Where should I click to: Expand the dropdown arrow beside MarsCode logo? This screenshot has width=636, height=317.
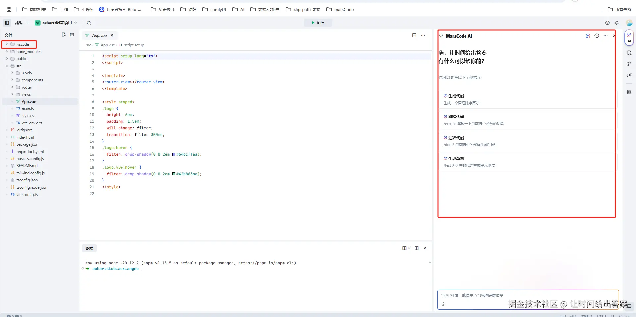click(27, 23)
